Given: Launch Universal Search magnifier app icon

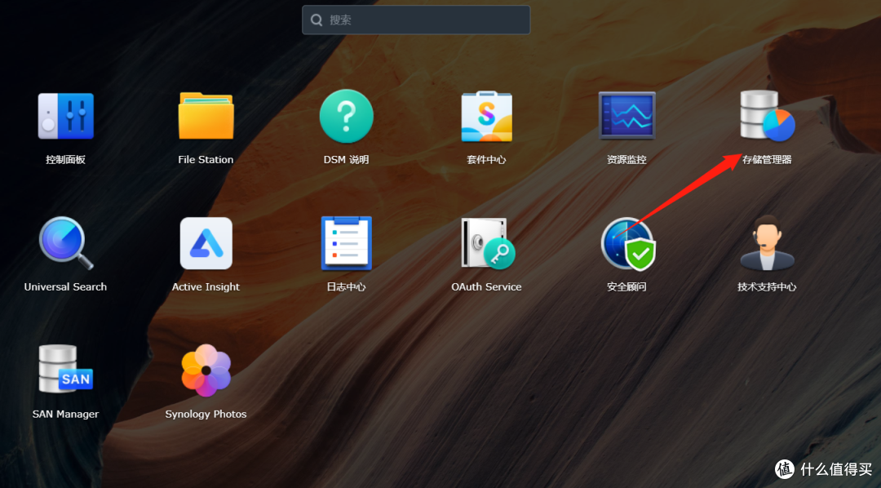Looking at the screenshot, I should [65, 243].
